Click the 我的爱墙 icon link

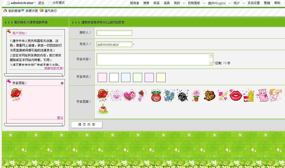point(5,11)
